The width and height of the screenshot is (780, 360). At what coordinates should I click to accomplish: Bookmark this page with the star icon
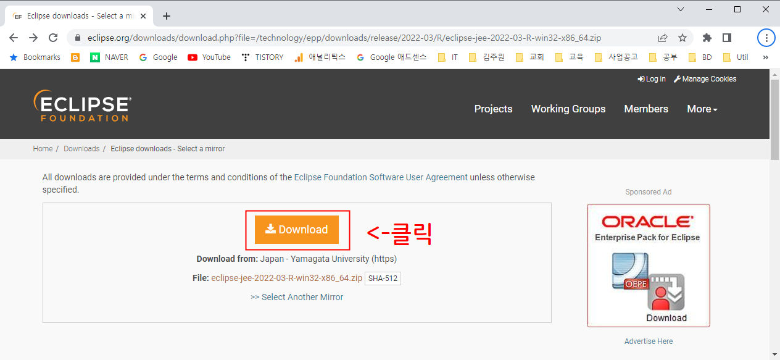pos(682,38)
